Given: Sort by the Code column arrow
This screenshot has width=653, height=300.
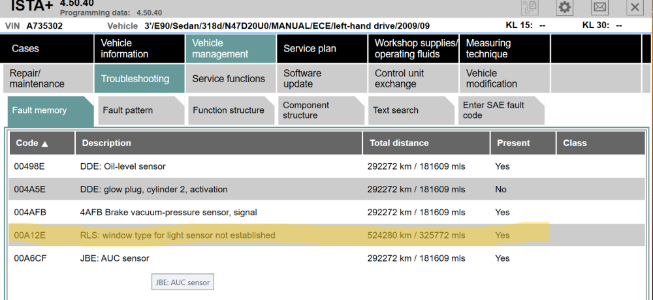Looking at the screenshot, I should [45, 143].
